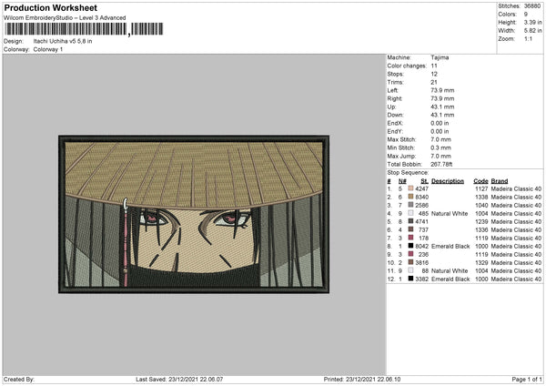Select the Emerald Black swatch in stop 8
Image resolution: width=546 pixels, height=386 pixels.
411,246
